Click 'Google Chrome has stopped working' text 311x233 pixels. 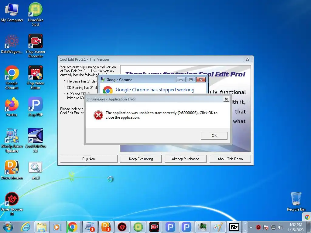pyautogui.click(x=155, y=90)
